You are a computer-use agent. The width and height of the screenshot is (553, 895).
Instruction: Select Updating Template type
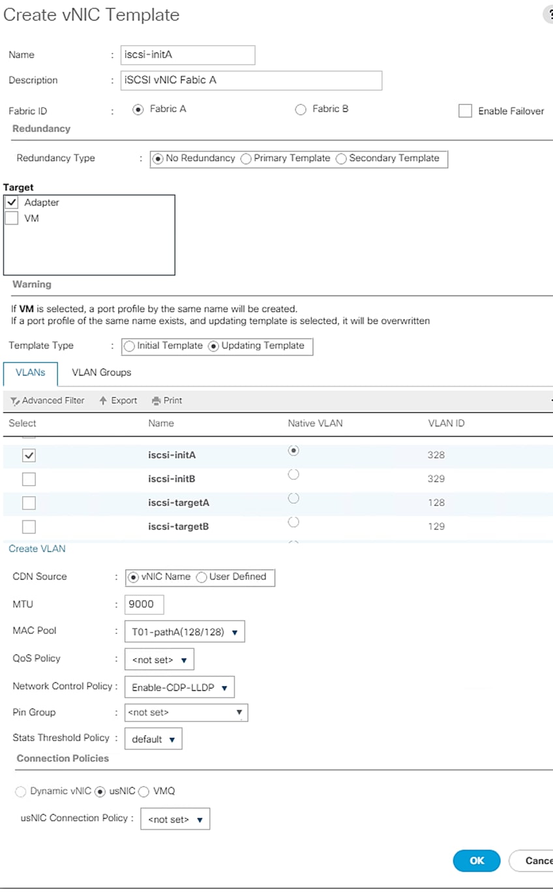pos(214,346)
